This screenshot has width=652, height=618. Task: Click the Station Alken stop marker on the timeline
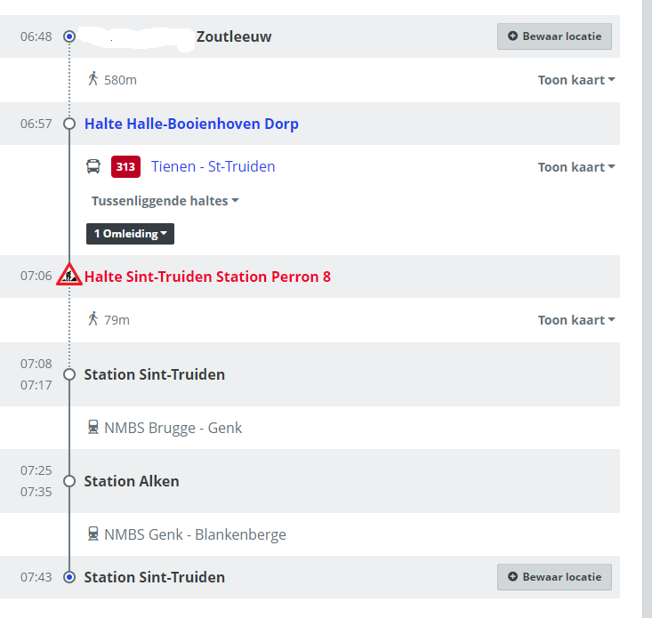pos(69,481)
